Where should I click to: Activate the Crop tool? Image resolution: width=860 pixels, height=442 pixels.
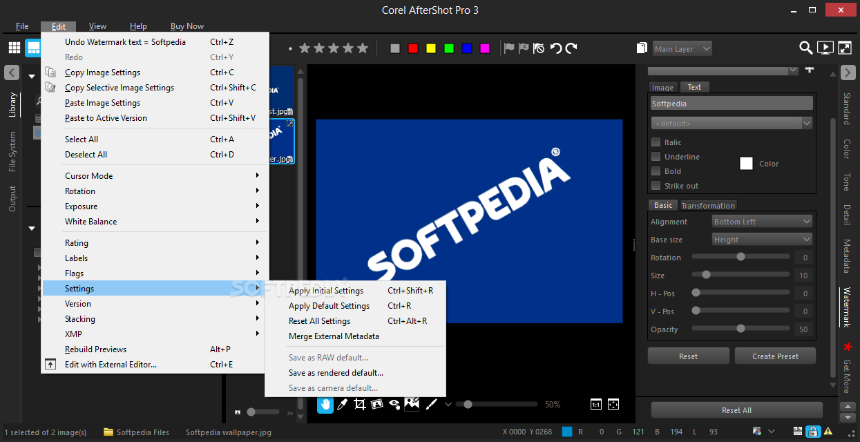360,404
